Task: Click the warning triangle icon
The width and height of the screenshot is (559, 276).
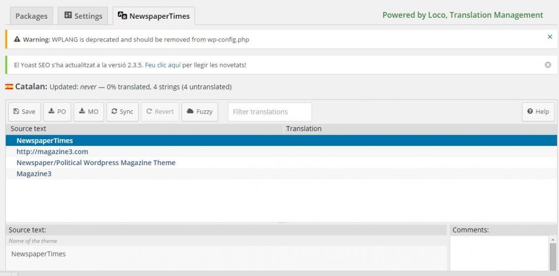Action: 17,40
